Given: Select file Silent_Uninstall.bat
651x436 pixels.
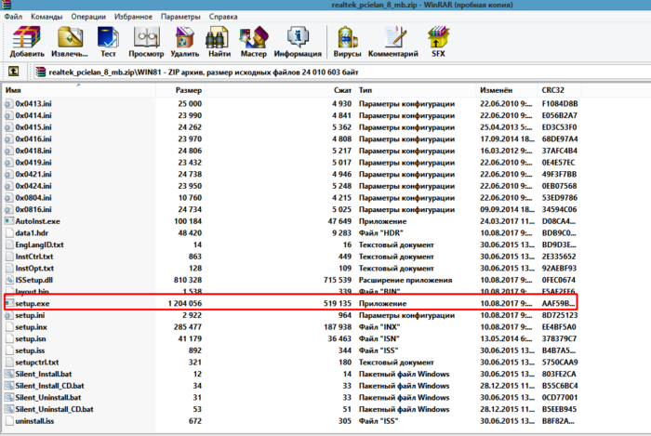Looking at the screenshot, I should (48, 397).
